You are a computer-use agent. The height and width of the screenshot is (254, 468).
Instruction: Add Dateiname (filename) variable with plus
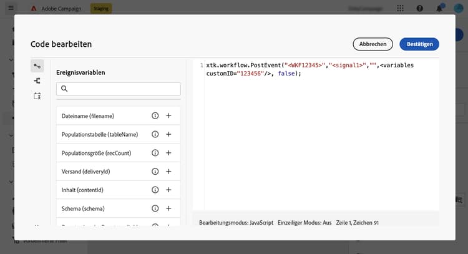[x=168, y=116]
